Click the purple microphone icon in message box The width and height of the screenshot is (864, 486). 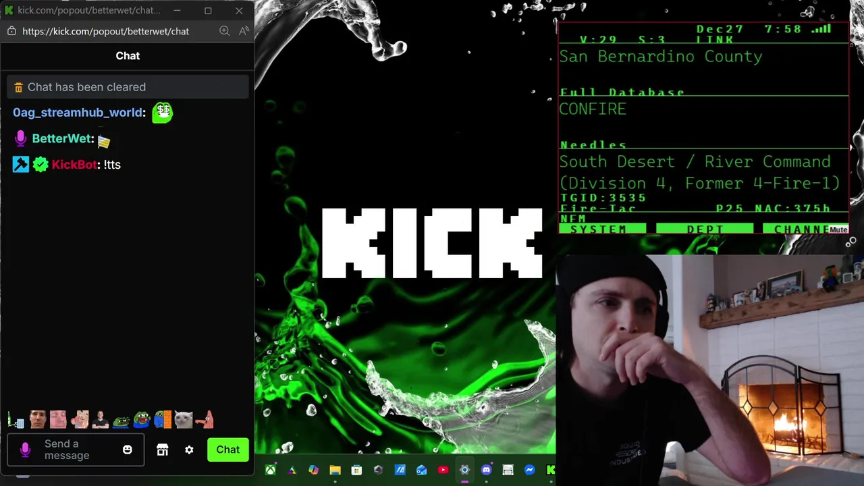pos(26,450)
